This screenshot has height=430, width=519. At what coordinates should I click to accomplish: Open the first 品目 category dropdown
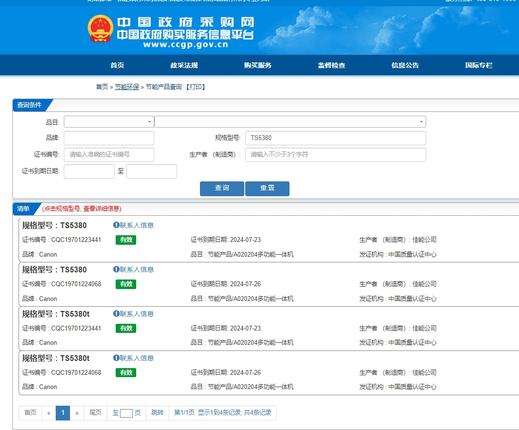(109, 122)
